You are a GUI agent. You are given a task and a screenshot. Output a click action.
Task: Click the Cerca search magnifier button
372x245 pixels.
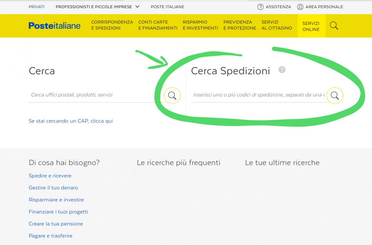pyautogui.click(x=172, y=96)
